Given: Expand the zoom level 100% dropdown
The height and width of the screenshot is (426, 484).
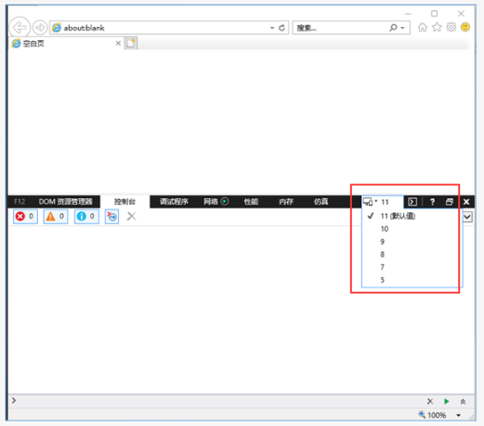Looking at the screenshot, I should (x=459, y=415).
